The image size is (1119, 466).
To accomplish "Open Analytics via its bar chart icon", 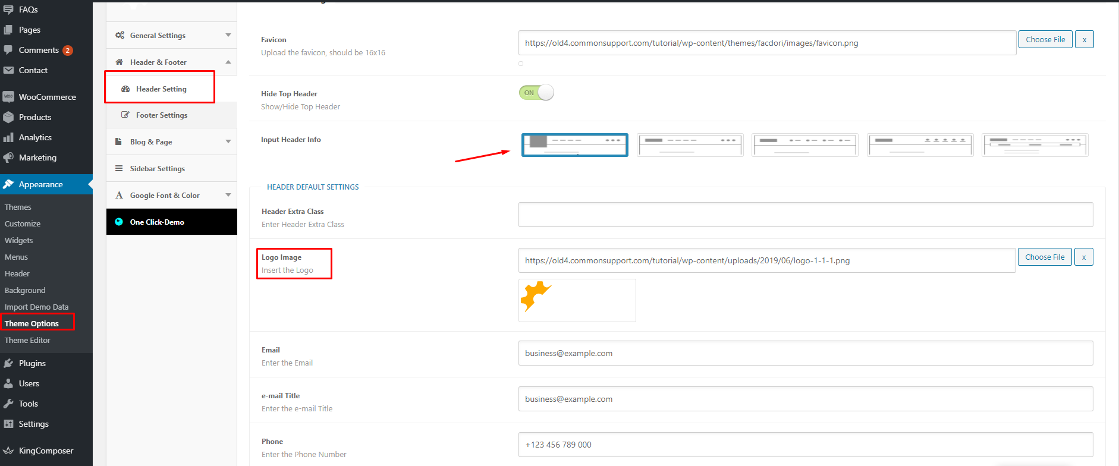I will tap(8, 137).
